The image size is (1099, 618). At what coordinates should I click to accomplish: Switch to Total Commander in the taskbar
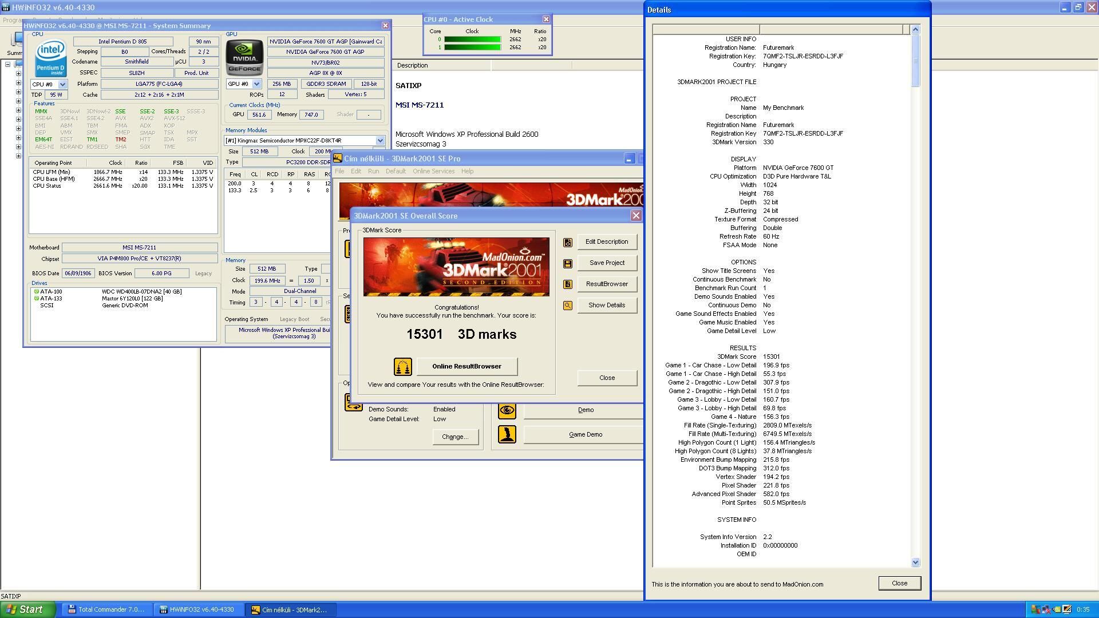[x=106, y=610]
